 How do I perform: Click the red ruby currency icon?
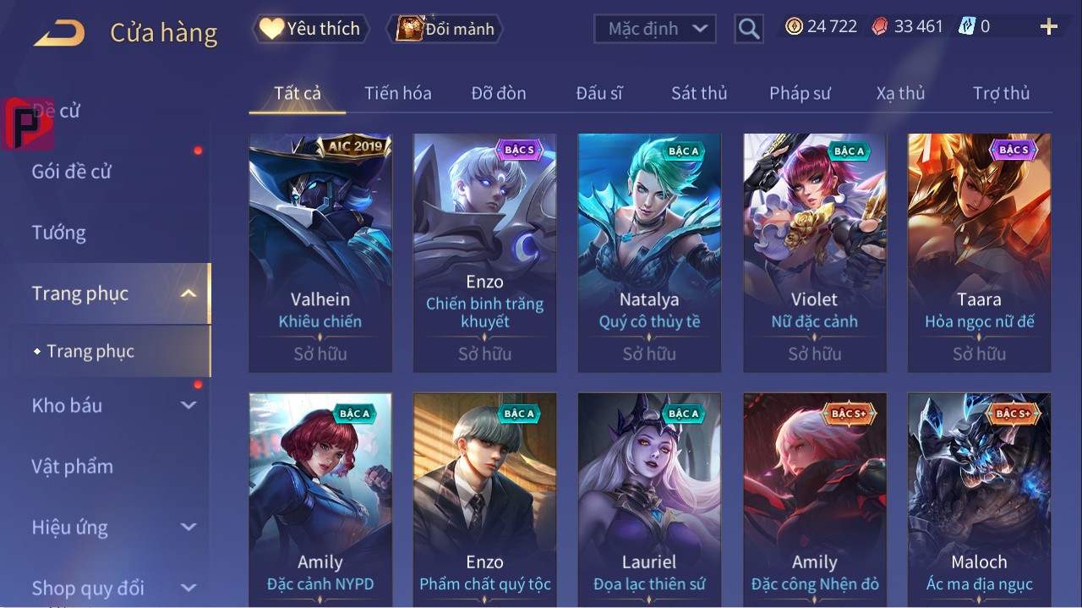[x=881, y=26]
